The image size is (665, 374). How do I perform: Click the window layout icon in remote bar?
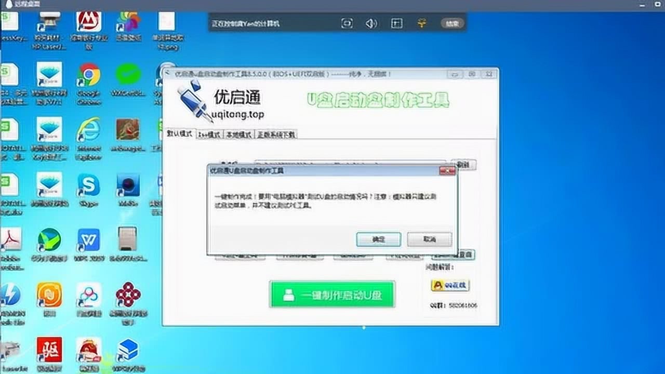pos(396,23)
